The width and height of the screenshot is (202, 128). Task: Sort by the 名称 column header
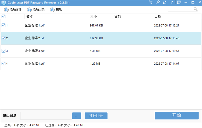(x=29, y=16)
